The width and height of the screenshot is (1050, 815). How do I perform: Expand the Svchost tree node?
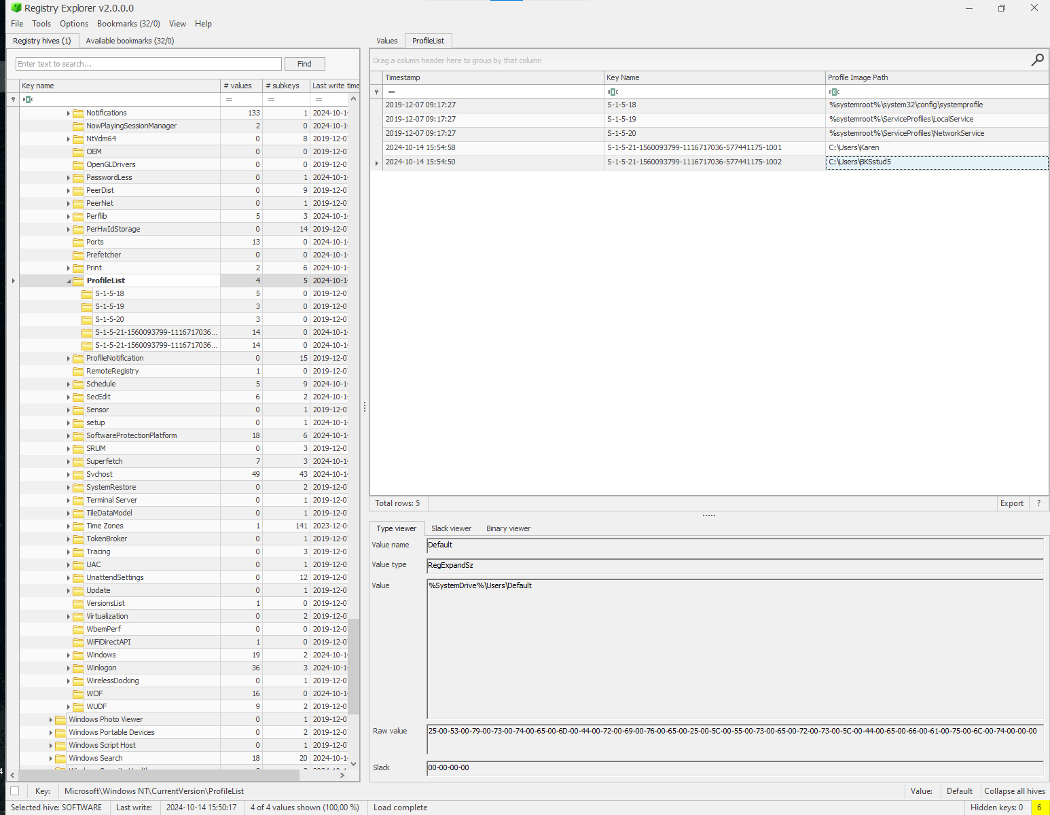pyautogui.click(x=69, y=475)
